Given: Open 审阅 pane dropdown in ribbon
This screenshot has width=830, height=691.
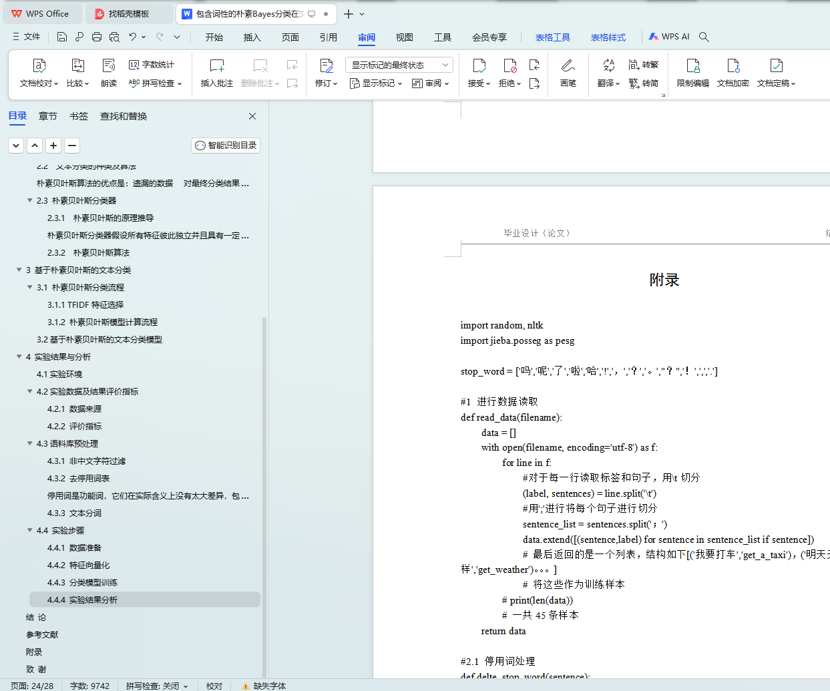Looking at the screenshot, I should pos(431,83).
